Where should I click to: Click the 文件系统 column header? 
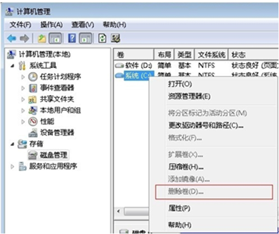(x=212, y=55)
